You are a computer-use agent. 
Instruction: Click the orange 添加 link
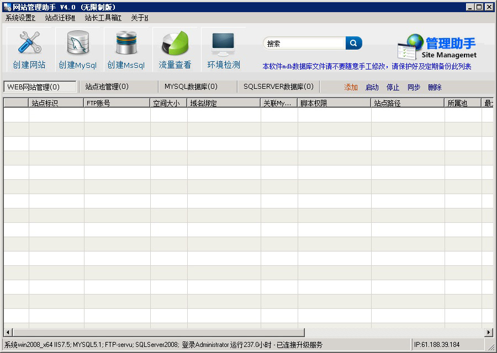pos(350,87)
